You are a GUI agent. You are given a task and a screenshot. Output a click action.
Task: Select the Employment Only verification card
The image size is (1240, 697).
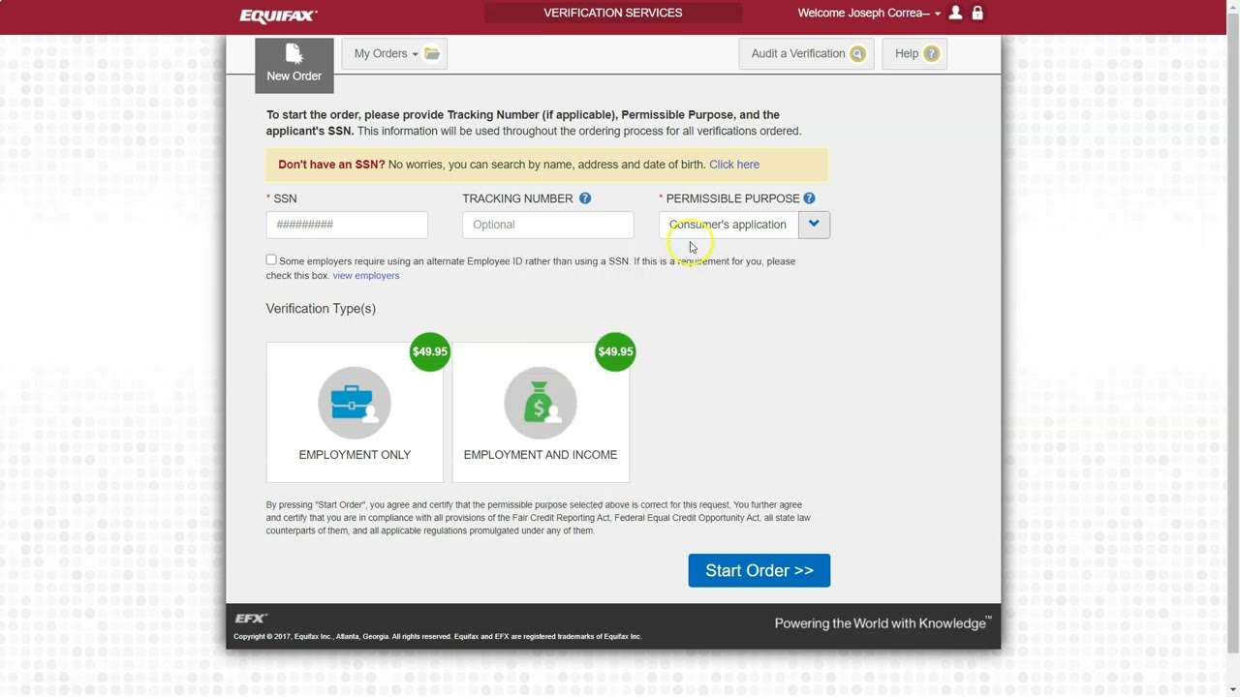(x=355, y=412)
